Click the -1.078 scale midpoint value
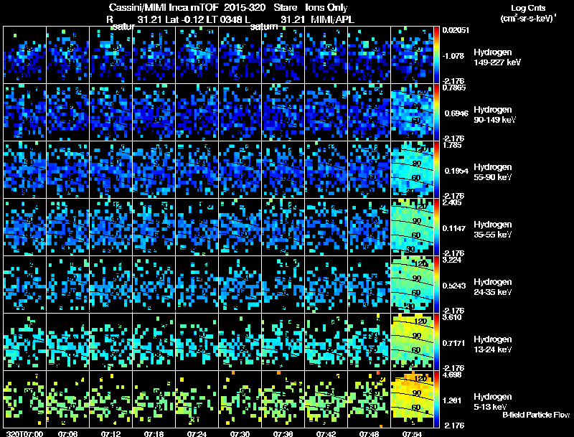The image size is (574, 437). [x=453, y=56]
